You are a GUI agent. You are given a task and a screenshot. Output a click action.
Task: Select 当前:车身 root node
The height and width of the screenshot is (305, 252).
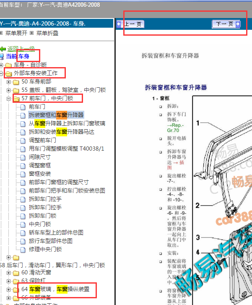[x=18, y=56]
